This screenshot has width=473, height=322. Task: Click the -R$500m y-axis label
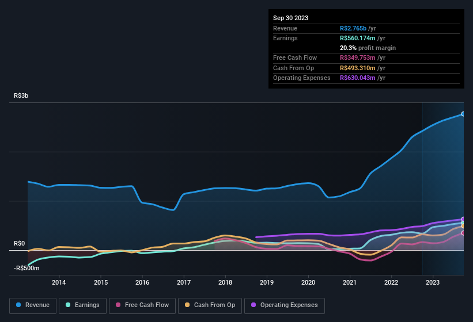point(26,268)
